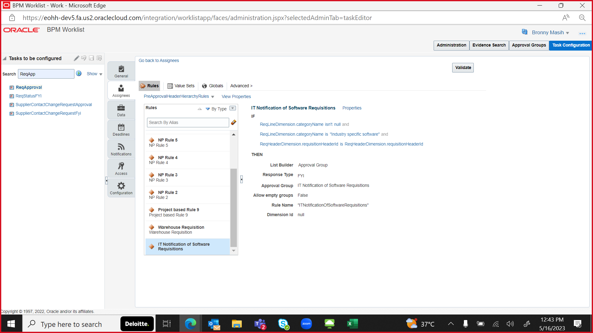This screenshot has height=333, width=593.
Task: Click the Validate button
Action: (463, 68)
